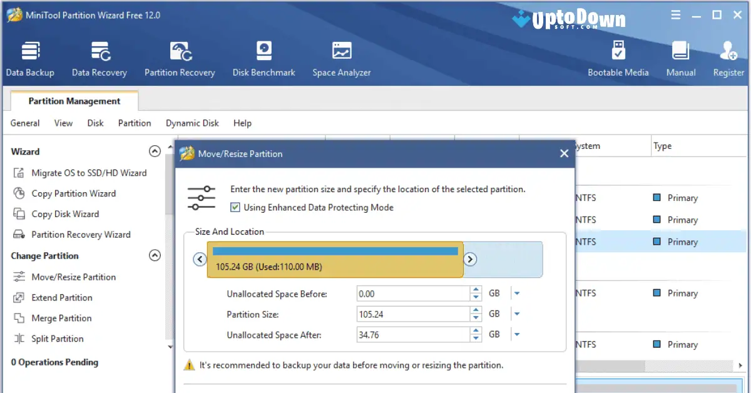751x393 pixels.
Task: Start a Disk Benchmark
Action: click(263, 58)
